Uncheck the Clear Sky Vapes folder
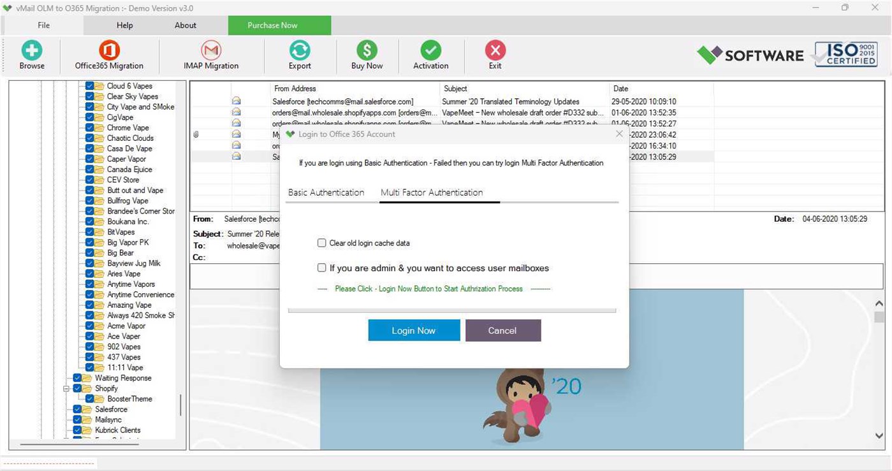892x471 pixels. tap(89, 96)
